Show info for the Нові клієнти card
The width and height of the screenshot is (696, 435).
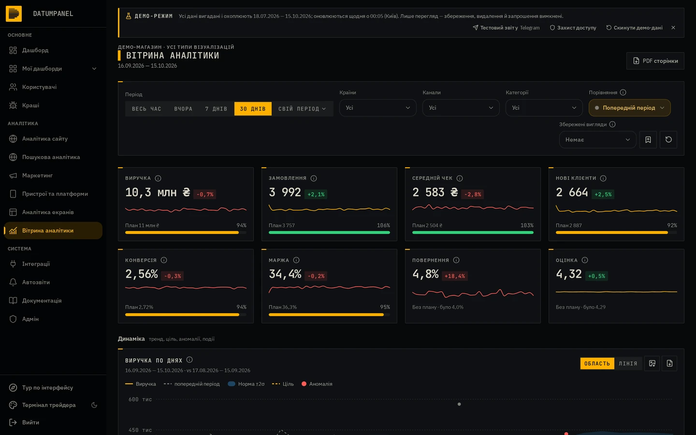click(603, 178)
